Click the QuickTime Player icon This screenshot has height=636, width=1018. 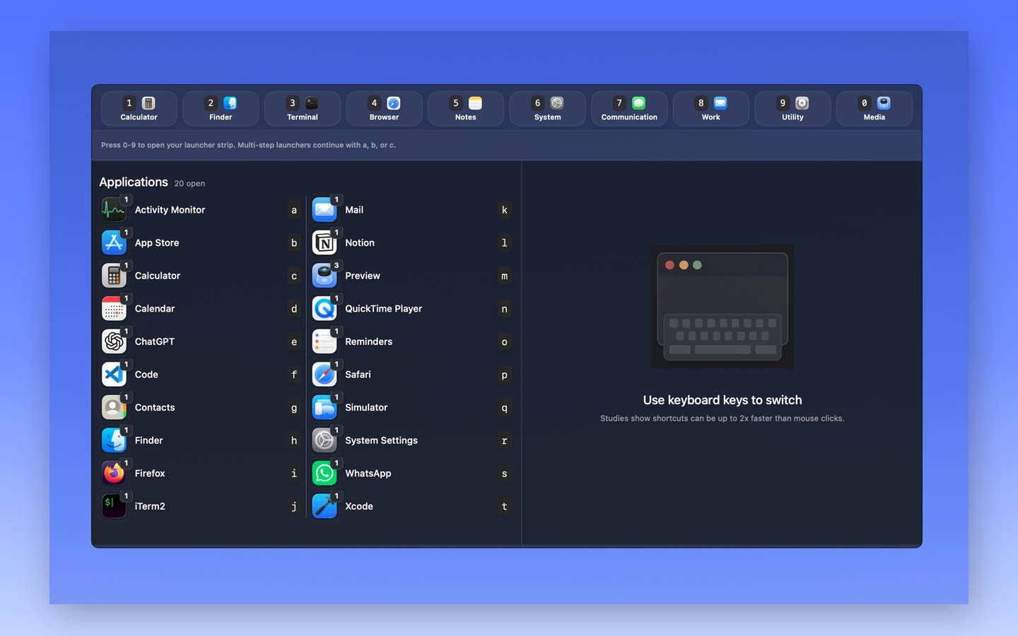324,309
